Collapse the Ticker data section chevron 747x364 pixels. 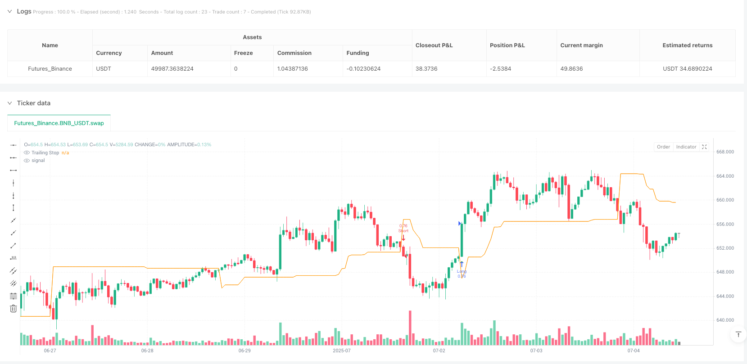[9, 103]
